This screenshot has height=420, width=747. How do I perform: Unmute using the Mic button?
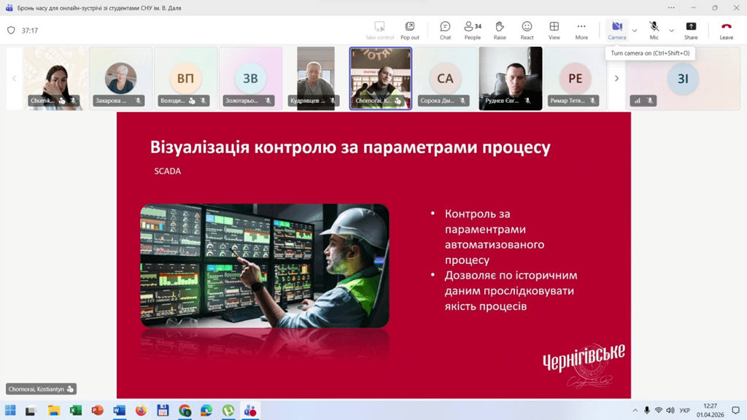(x=654, y=30)
